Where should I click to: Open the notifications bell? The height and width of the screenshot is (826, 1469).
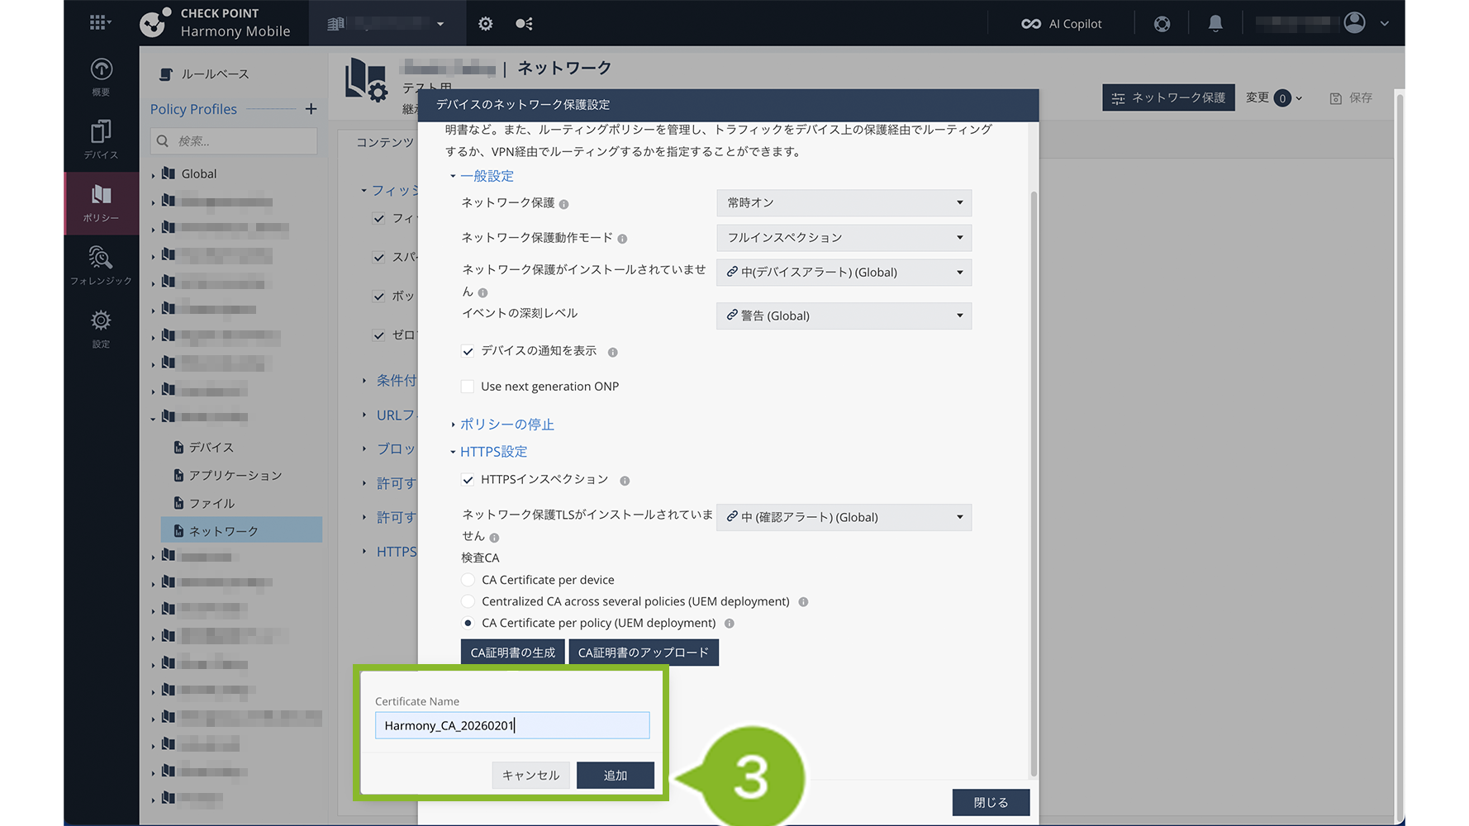click(x=1215, y=24)
